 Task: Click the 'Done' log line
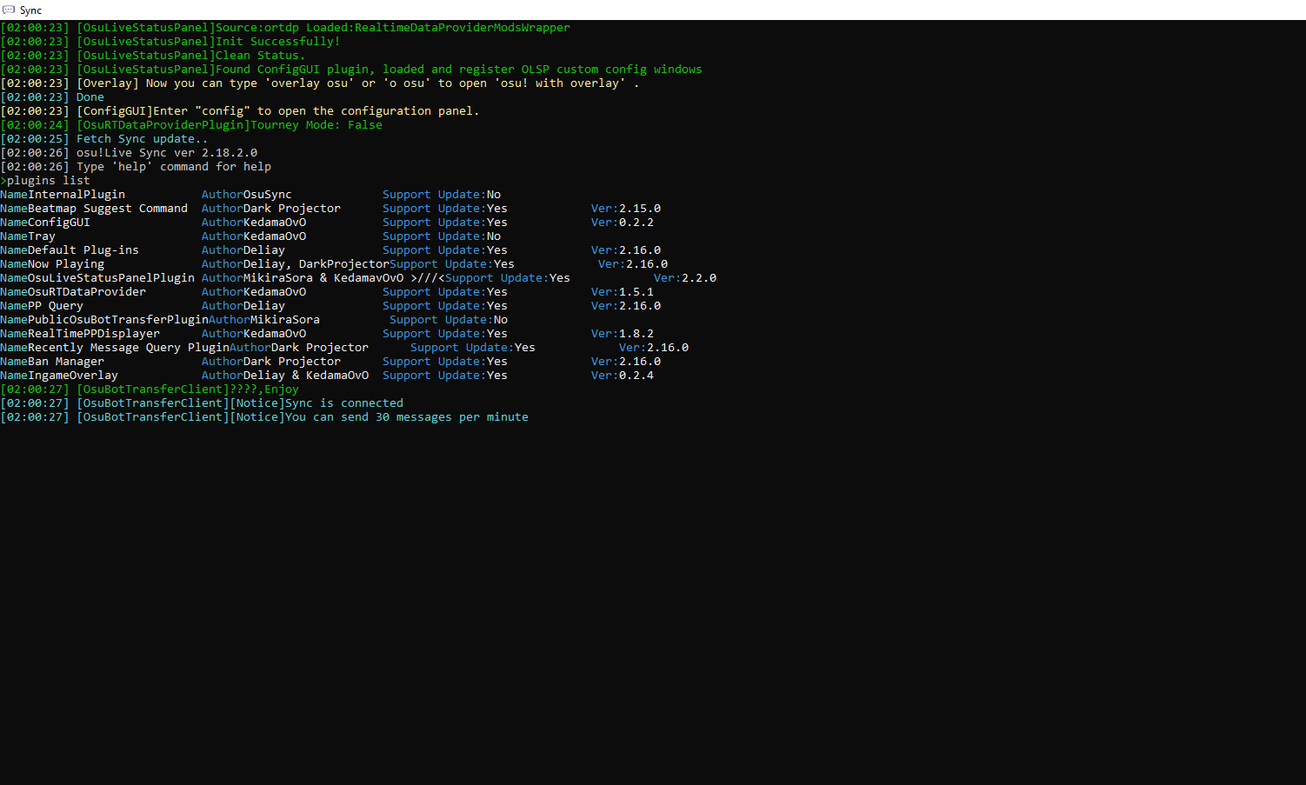[52, 97]
